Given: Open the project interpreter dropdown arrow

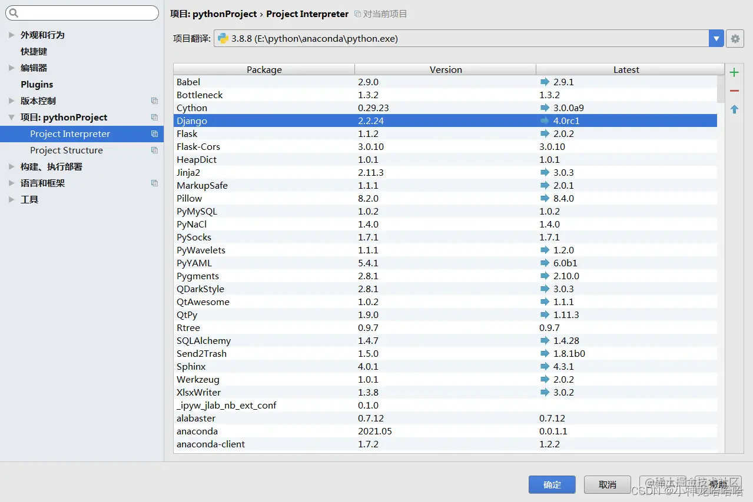Looking at the screenshot, I should [x=716, y=39].
